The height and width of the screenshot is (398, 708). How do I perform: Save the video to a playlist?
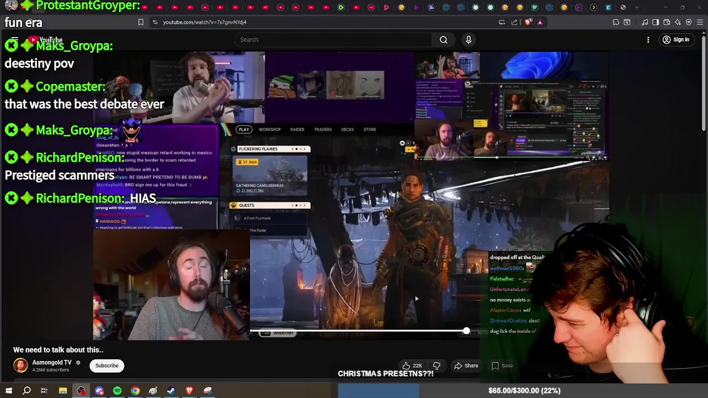tap(502, 365)
